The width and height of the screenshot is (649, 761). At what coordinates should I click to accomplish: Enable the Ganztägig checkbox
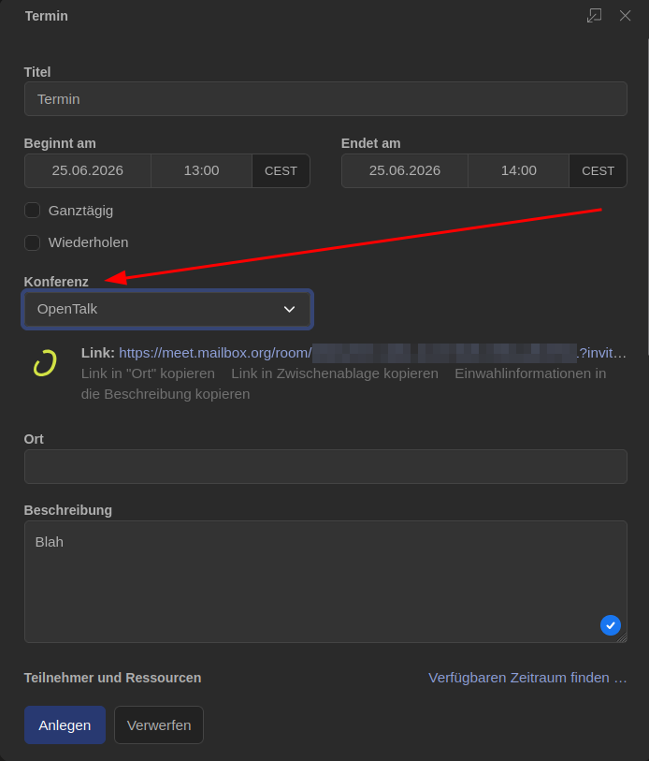(32, 211)
